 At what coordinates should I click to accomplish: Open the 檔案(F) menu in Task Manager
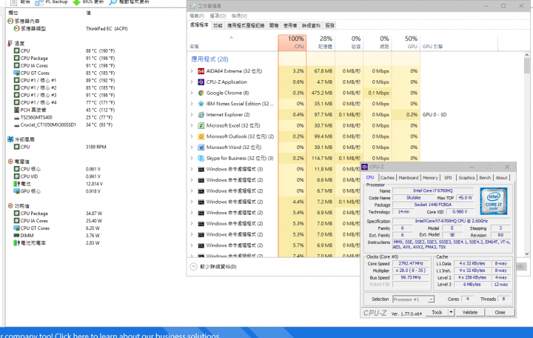pos(197,16)
